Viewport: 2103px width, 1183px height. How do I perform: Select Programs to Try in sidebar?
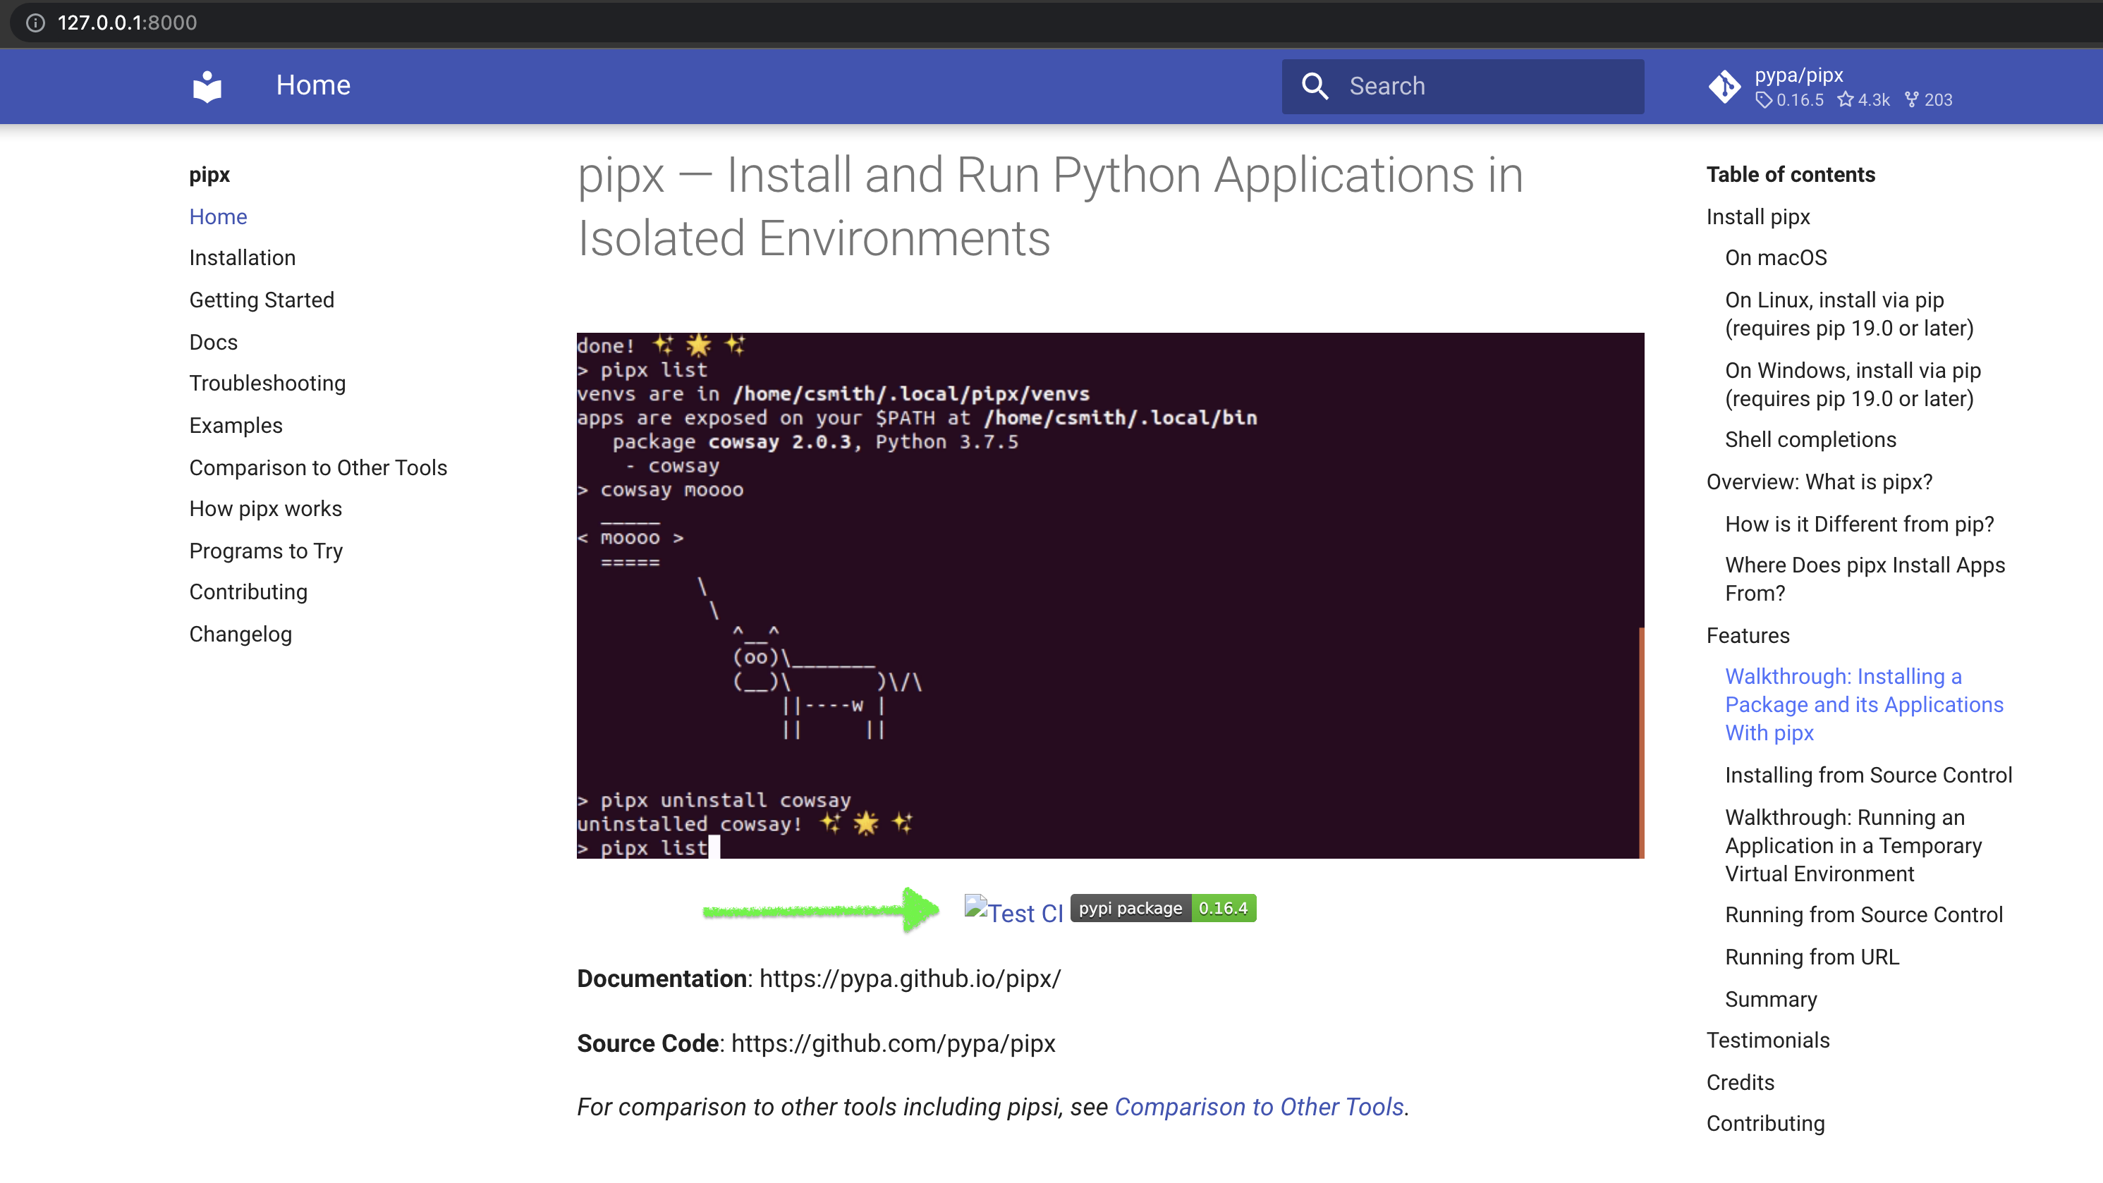pos(265,551)
